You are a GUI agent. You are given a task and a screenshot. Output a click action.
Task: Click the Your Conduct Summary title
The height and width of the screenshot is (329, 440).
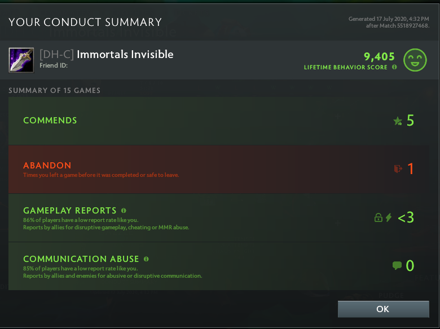point(85,23)
